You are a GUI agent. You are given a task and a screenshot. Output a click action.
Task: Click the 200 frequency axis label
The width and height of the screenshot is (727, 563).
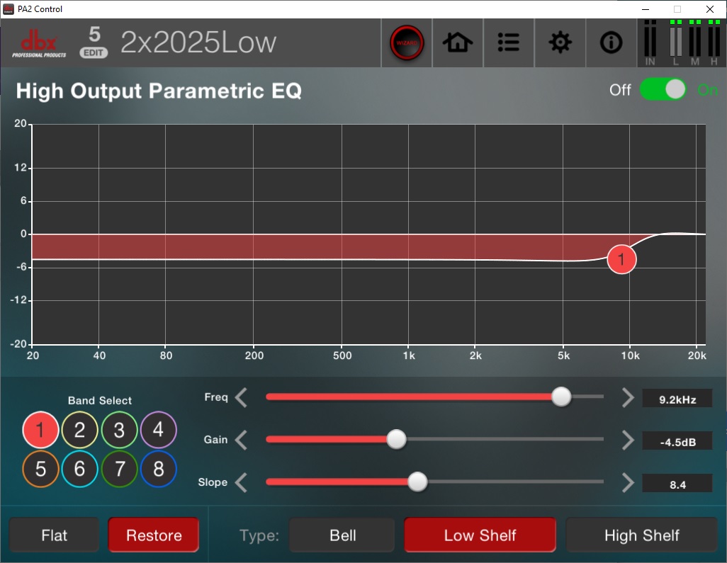coord(254,356)
